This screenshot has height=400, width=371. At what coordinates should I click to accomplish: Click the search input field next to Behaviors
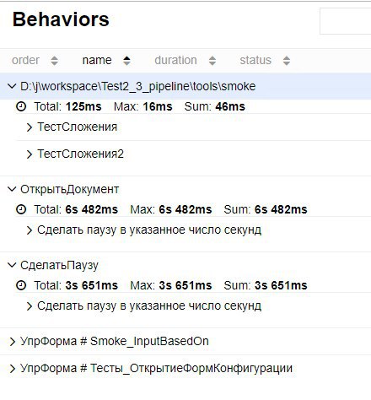(x=345, y=21)
